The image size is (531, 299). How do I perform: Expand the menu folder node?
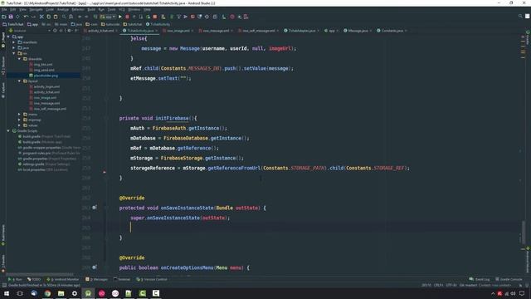(19, 115)
